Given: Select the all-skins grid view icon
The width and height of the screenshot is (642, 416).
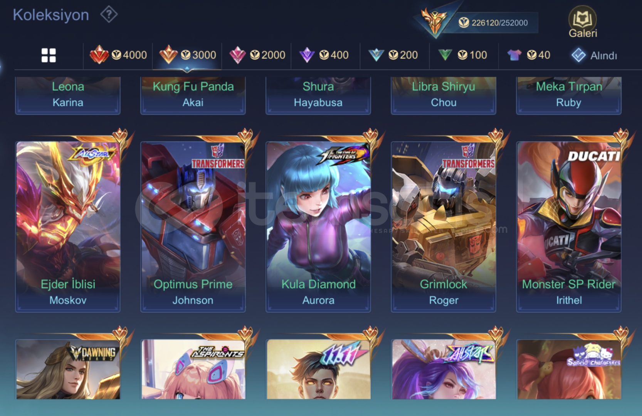Looking at the screenshot, I should coord(49,55).
